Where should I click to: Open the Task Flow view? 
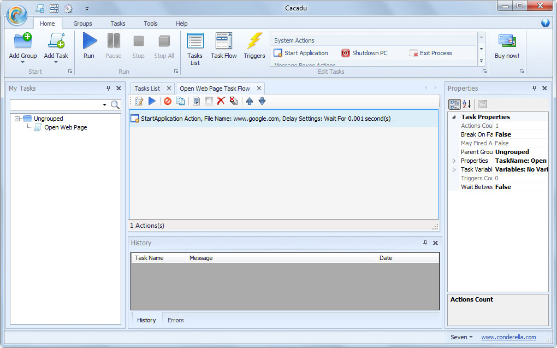(x=224, y=45)
